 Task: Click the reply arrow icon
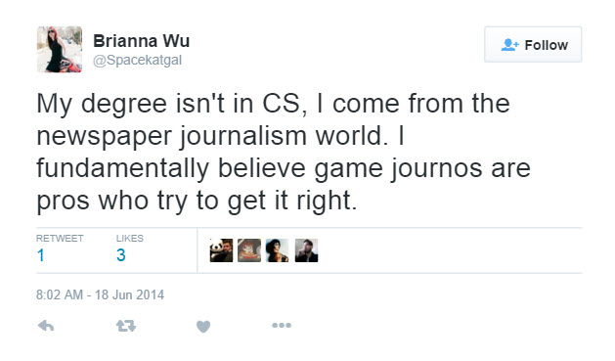pyautogui.click(x=46, y=326)
